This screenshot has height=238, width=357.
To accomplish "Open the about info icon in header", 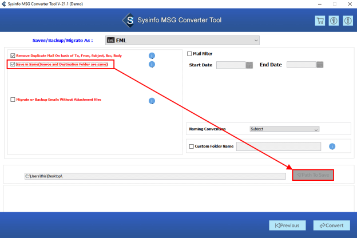I will pyautogui.click(x=348, y=21).
